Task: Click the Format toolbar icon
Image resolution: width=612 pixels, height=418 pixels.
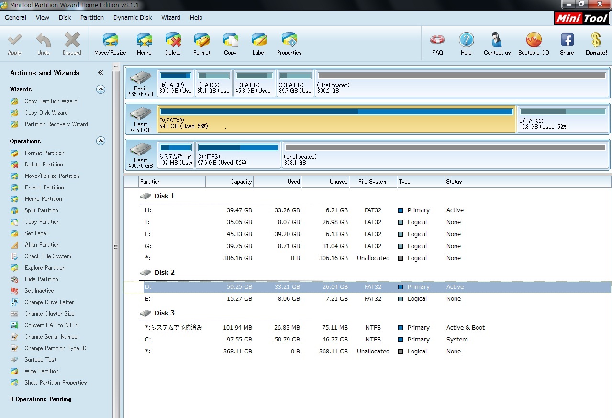Action: point(201,44)
